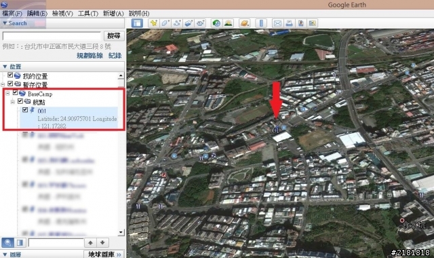The height and width of the screenshot is (258, 434).
Task: Open the 編輯(E) menu
Action: click(x=37, y=14)
